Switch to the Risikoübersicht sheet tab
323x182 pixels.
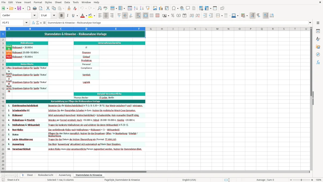[x=45, y=175]
